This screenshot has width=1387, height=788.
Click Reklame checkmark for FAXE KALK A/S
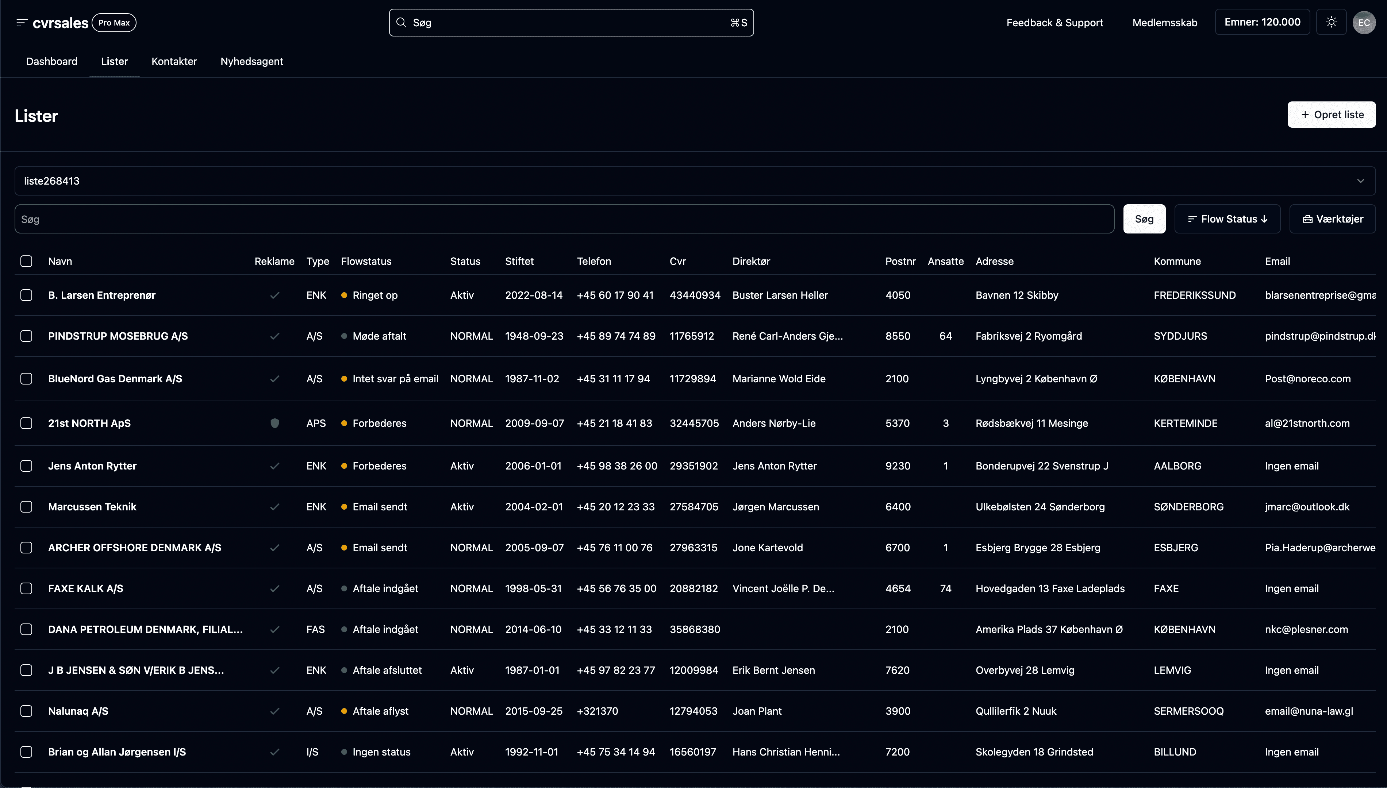point(274,589)
